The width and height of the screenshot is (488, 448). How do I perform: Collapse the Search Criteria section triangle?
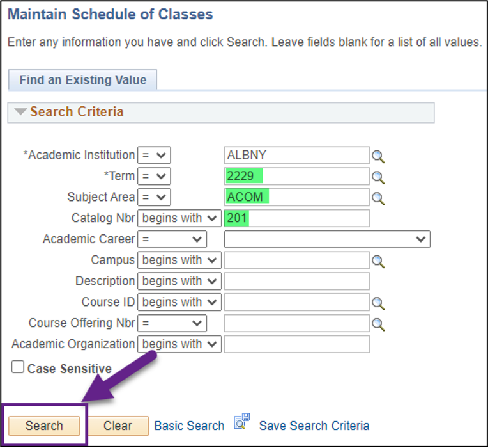point(20,112)
